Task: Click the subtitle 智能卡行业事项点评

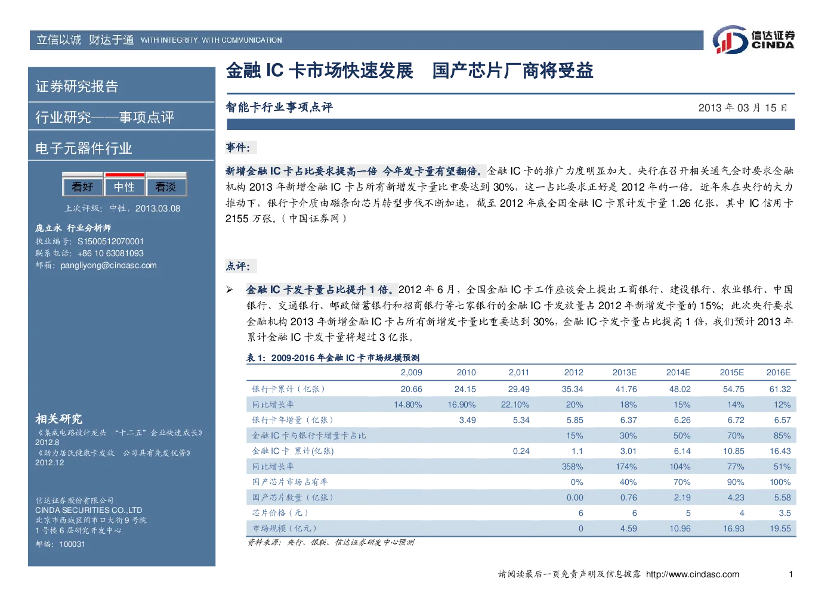Action: coord(279,107)
